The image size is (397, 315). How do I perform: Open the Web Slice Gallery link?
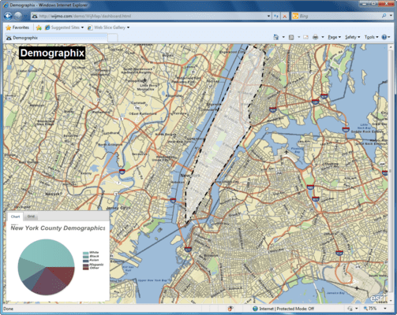(107, 28)
